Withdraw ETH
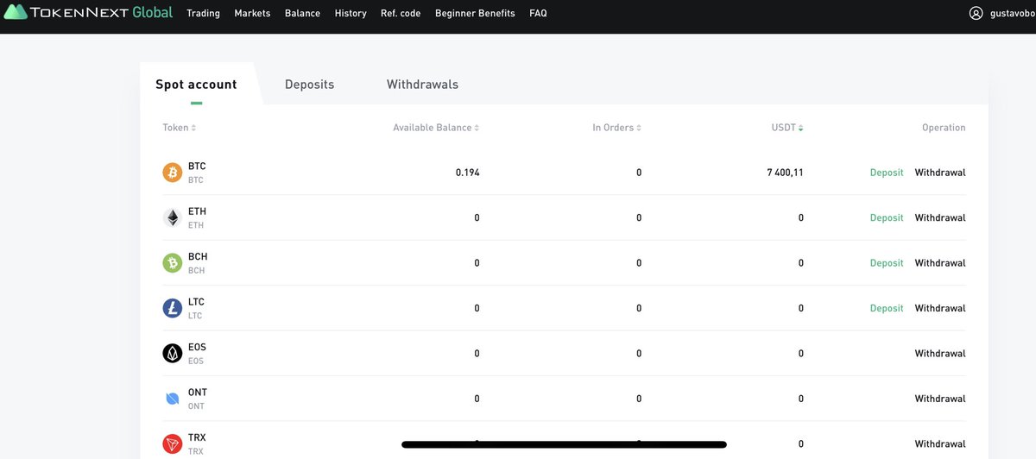1036x459 pixels. [x=940, y=217]
